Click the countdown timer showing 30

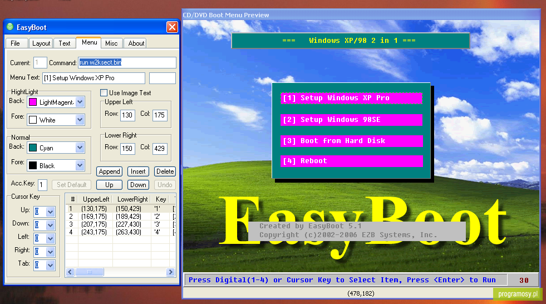click(523, 280)
